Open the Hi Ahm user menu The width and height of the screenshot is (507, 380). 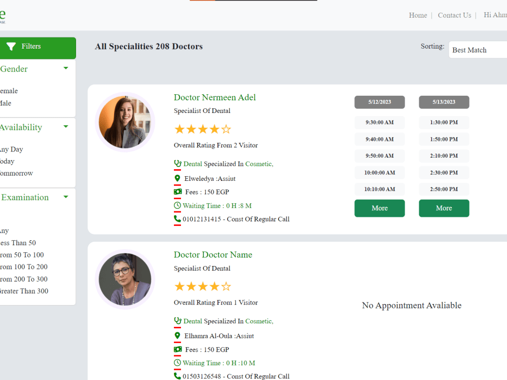(x=495, y=15)
